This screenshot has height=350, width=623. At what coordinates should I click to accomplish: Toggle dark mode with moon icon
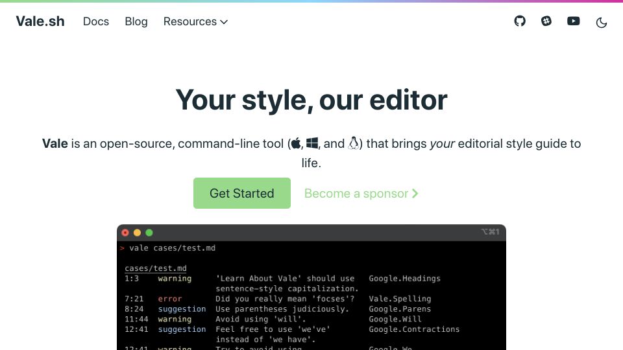602,22
